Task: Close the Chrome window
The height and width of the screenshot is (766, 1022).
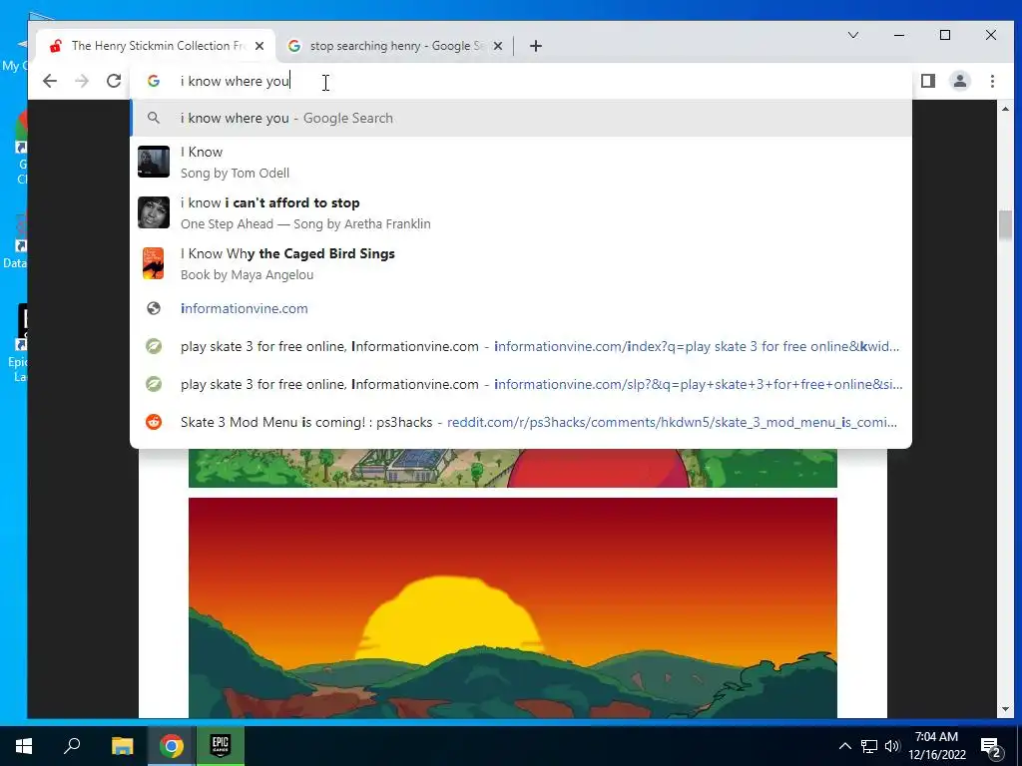Action: (991, 35)
